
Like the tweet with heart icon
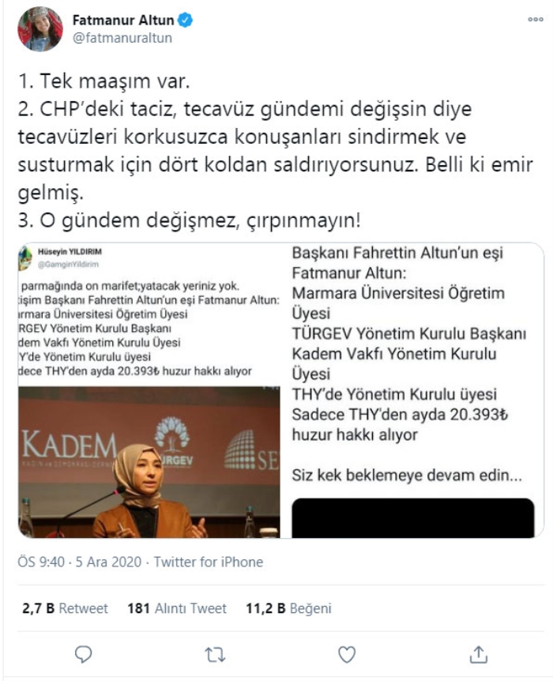[x=347, y=654]
